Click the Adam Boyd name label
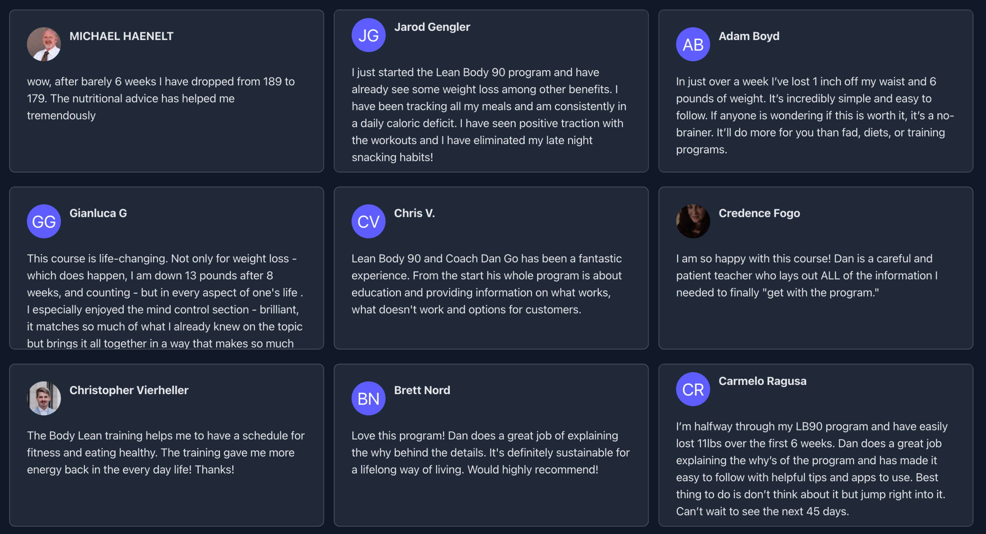The height and width of the screenshot is (534, 986). pyautogui.click(x=749, y=36)
